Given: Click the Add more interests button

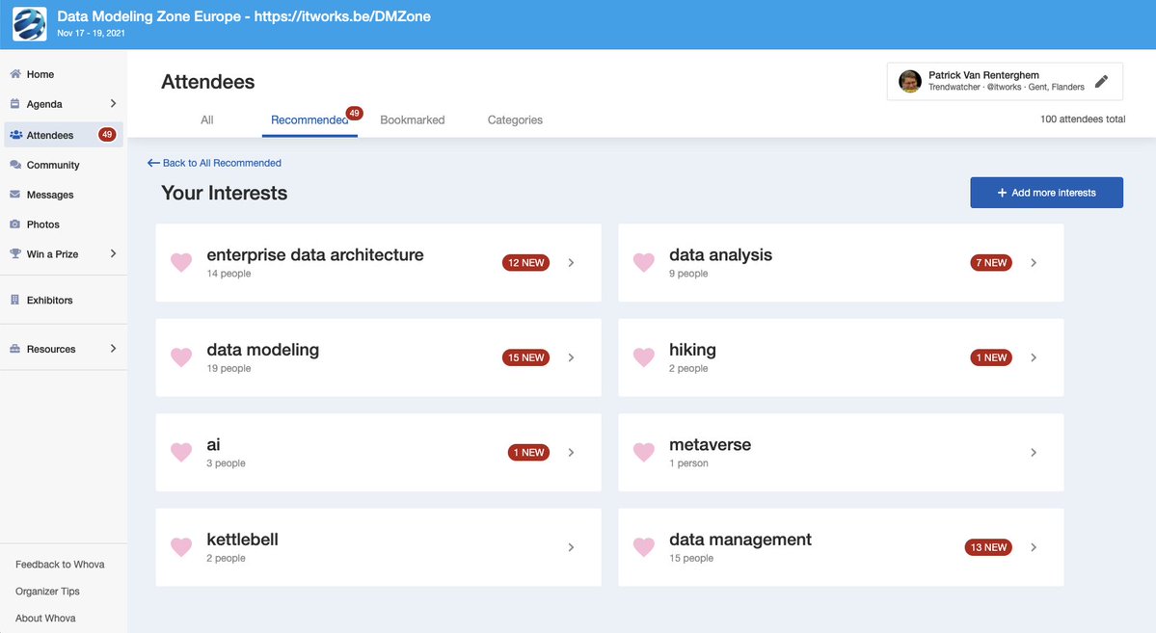Looking at the screenshot, I should coord(1046,193).
